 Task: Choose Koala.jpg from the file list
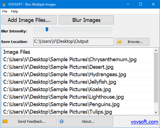[x=77, y=89]
